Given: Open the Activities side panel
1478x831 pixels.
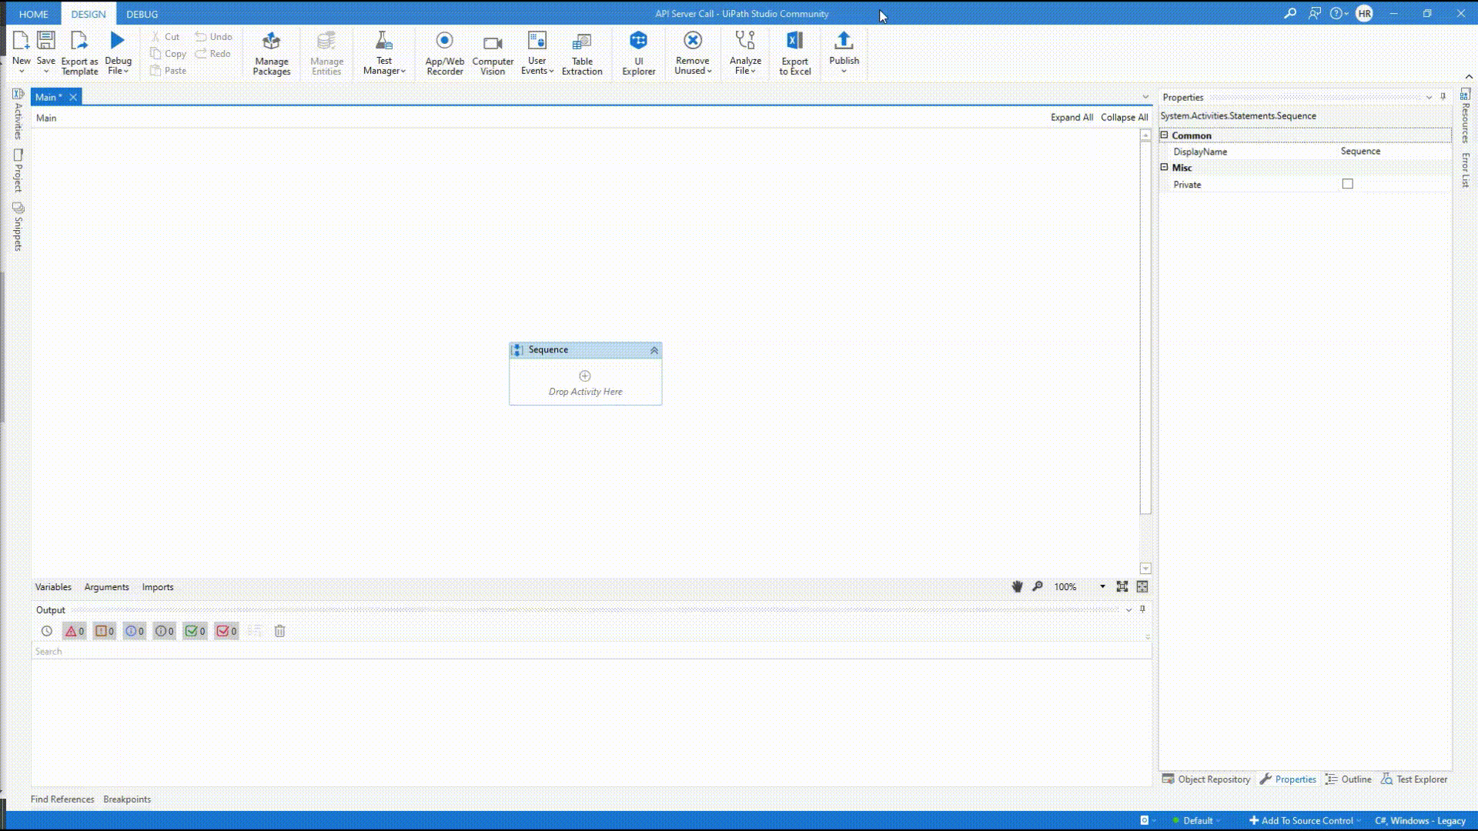Looking at the screenshot, I should click(x=18, y=114).
